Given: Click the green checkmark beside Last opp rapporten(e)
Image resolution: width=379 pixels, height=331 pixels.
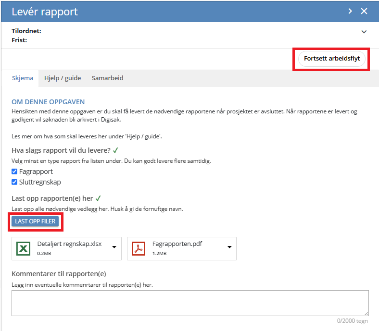Looking at the screenshot, I should pyautogui.click(x=98, y=198).
